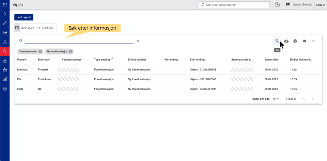Click Ukjent - 21021299348 cell
The width and height of the screenshot is (327, 161).
(203, 69)
